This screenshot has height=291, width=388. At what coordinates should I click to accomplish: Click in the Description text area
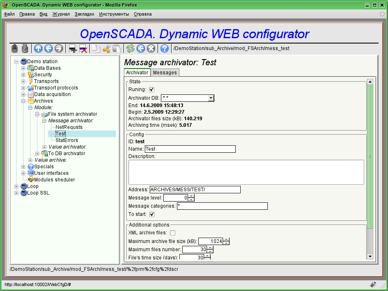(246, 172)
